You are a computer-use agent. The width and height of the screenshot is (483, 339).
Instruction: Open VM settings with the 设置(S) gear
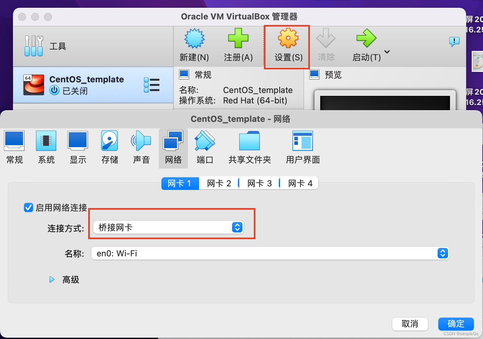[288, 45]
